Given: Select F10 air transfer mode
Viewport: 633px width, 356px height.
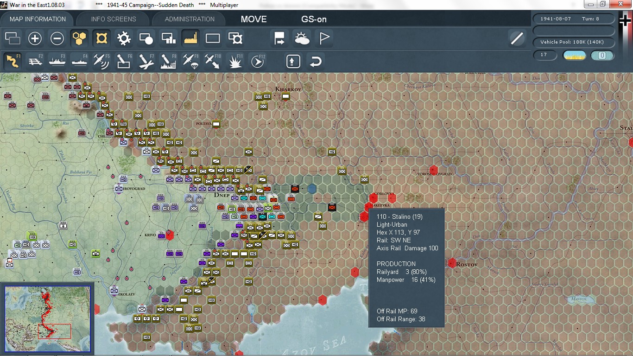Looking at the screenshot, I should (x=213, y=61).
